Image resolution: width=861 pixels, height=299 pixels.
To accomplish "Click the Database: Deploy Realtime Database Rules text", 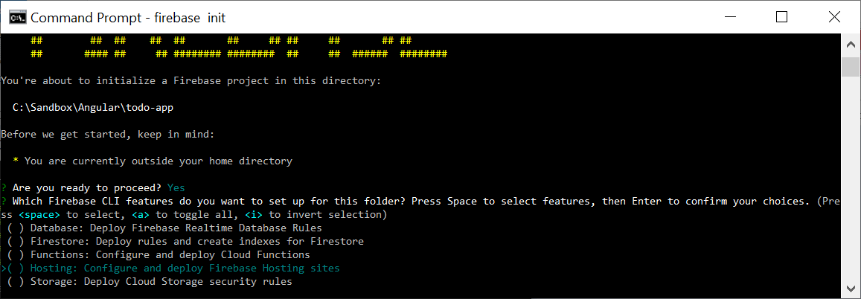I will (176, 228).
